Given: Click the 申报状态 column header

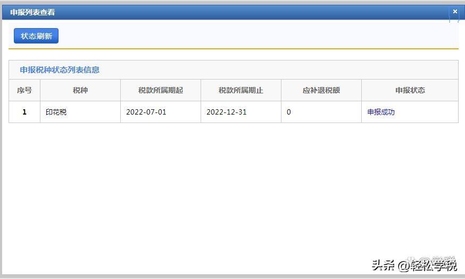Looking at the screenshot, I should coord(410,90).
